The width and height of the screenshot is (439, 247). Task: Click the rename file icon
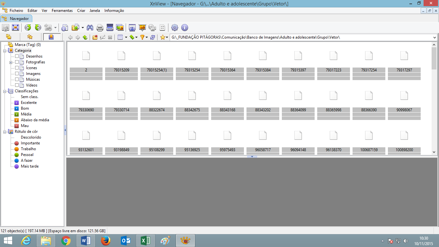coord(103,37)
